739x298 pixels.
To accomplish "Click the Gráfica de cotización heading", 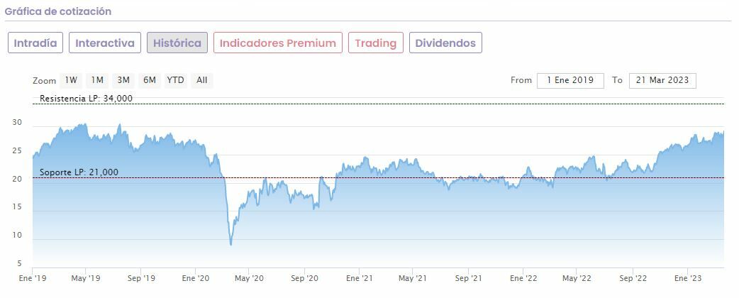I will tap(58, 12).
